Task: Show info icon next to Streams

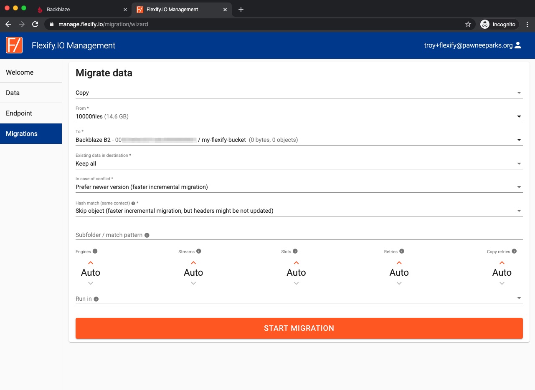Action: [x=199, y=251]
